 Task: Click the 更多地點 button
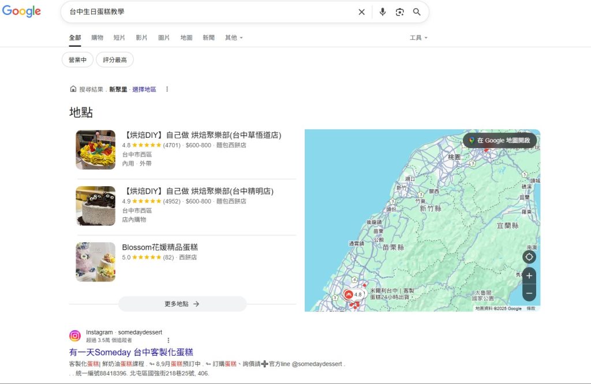[182, 304]
